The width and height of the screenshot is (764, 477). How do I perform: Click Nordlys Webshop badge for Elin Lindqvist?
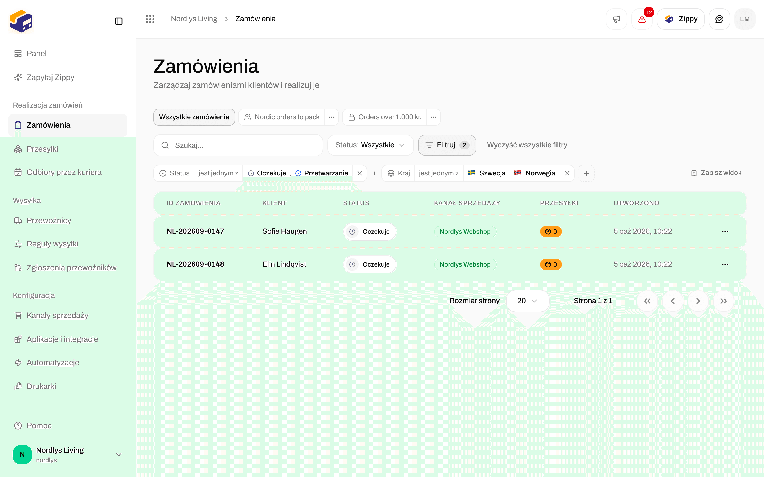465,264
